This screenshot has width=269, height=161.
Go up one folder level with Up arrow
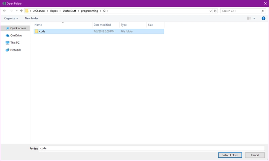[21, 11]
